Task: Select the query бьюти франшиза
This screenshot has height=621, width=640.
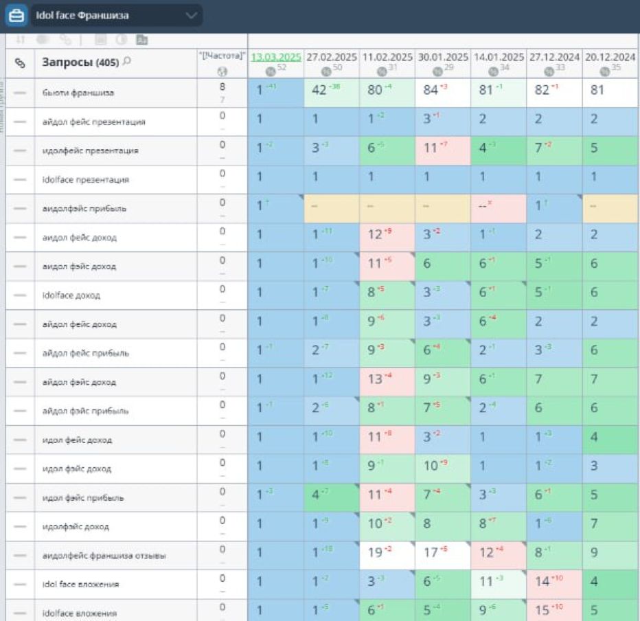Action: point(78,93)
